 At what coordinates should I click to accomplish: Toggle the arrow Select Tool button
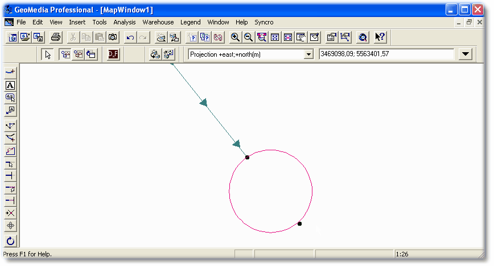tap(48, 54)
